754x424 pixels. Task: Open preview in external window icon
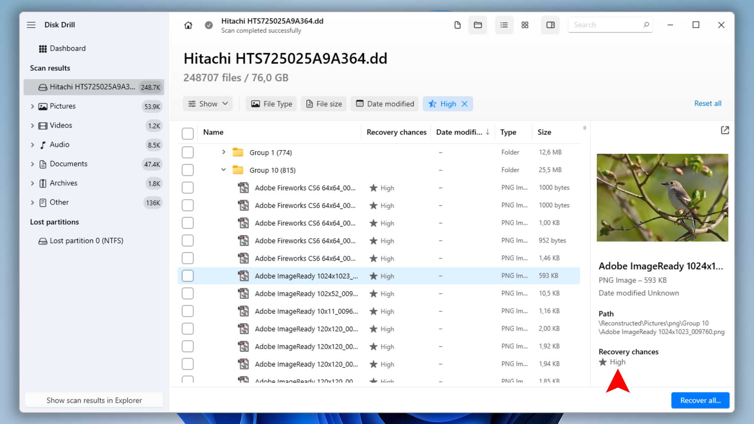coord(725,130)
